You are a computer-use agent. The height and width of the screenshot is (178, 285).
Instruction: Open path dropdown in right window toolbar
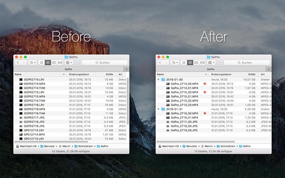(175, 63)
